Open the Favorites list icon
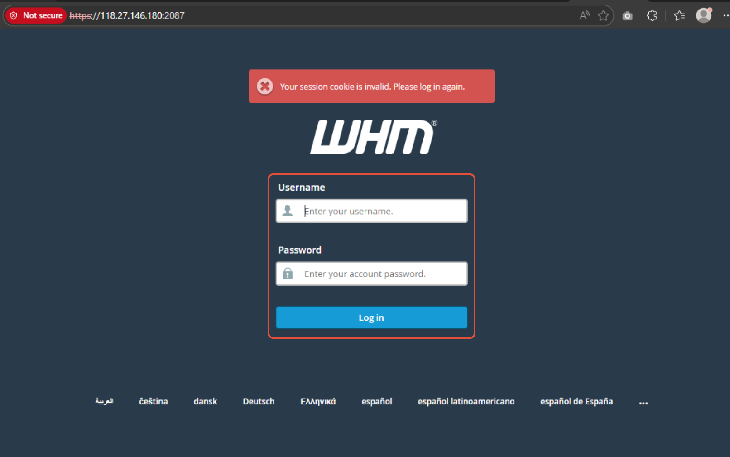 tap(679, 16)
